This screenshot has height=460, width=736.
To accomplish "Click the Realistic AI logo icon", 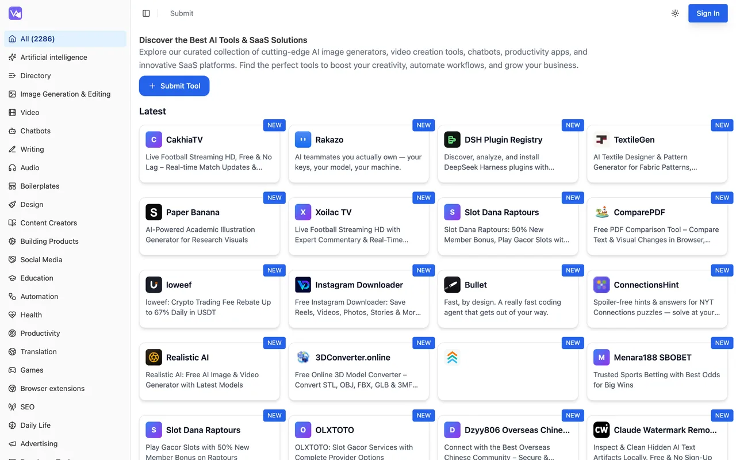I will click(154, 357).
